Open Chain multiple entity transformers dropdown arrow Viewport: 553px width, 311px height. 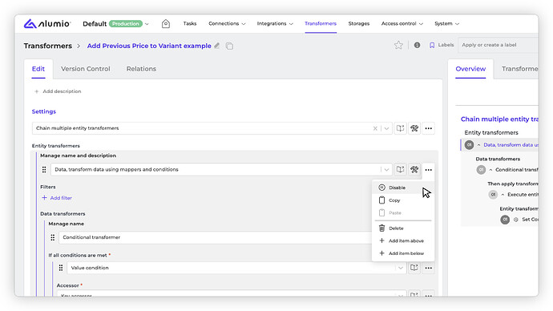pyautogui.click(x=386, y=128)
